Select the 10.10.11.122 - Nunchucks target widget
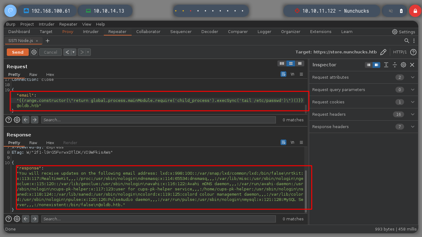This screenshot has width=422, height=237. point(332,11)
